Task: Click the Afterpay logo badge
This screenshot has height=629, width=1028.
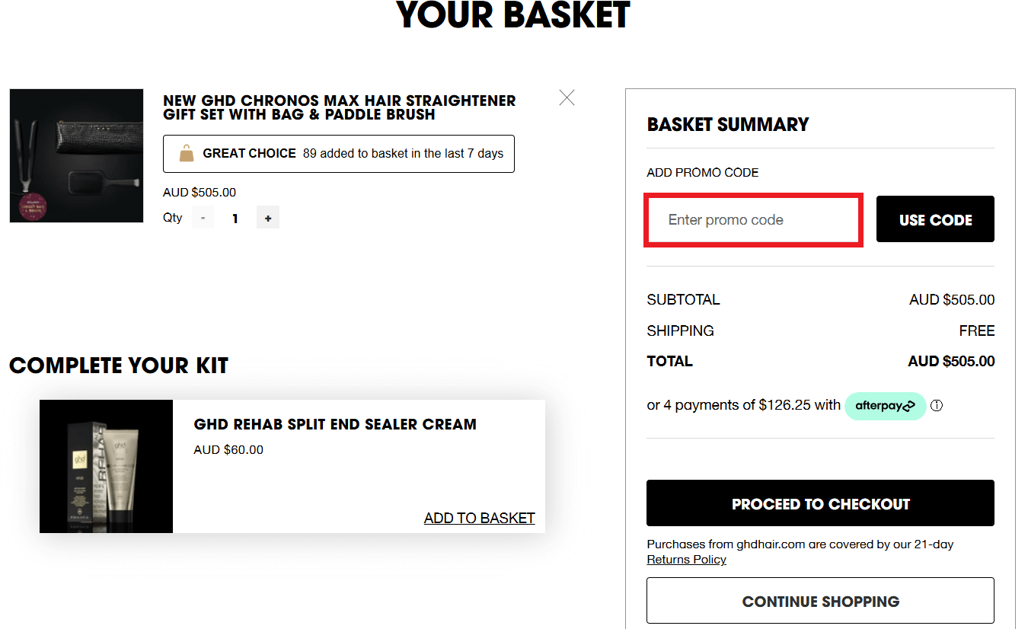Action: coord(885,406)
